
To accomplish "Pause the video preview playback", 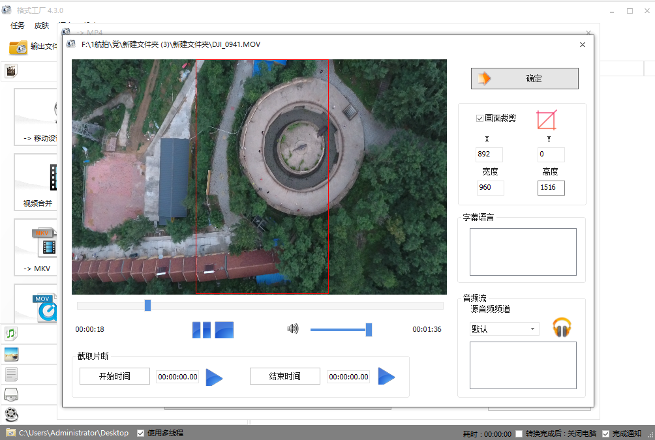I will click(201, 330).
